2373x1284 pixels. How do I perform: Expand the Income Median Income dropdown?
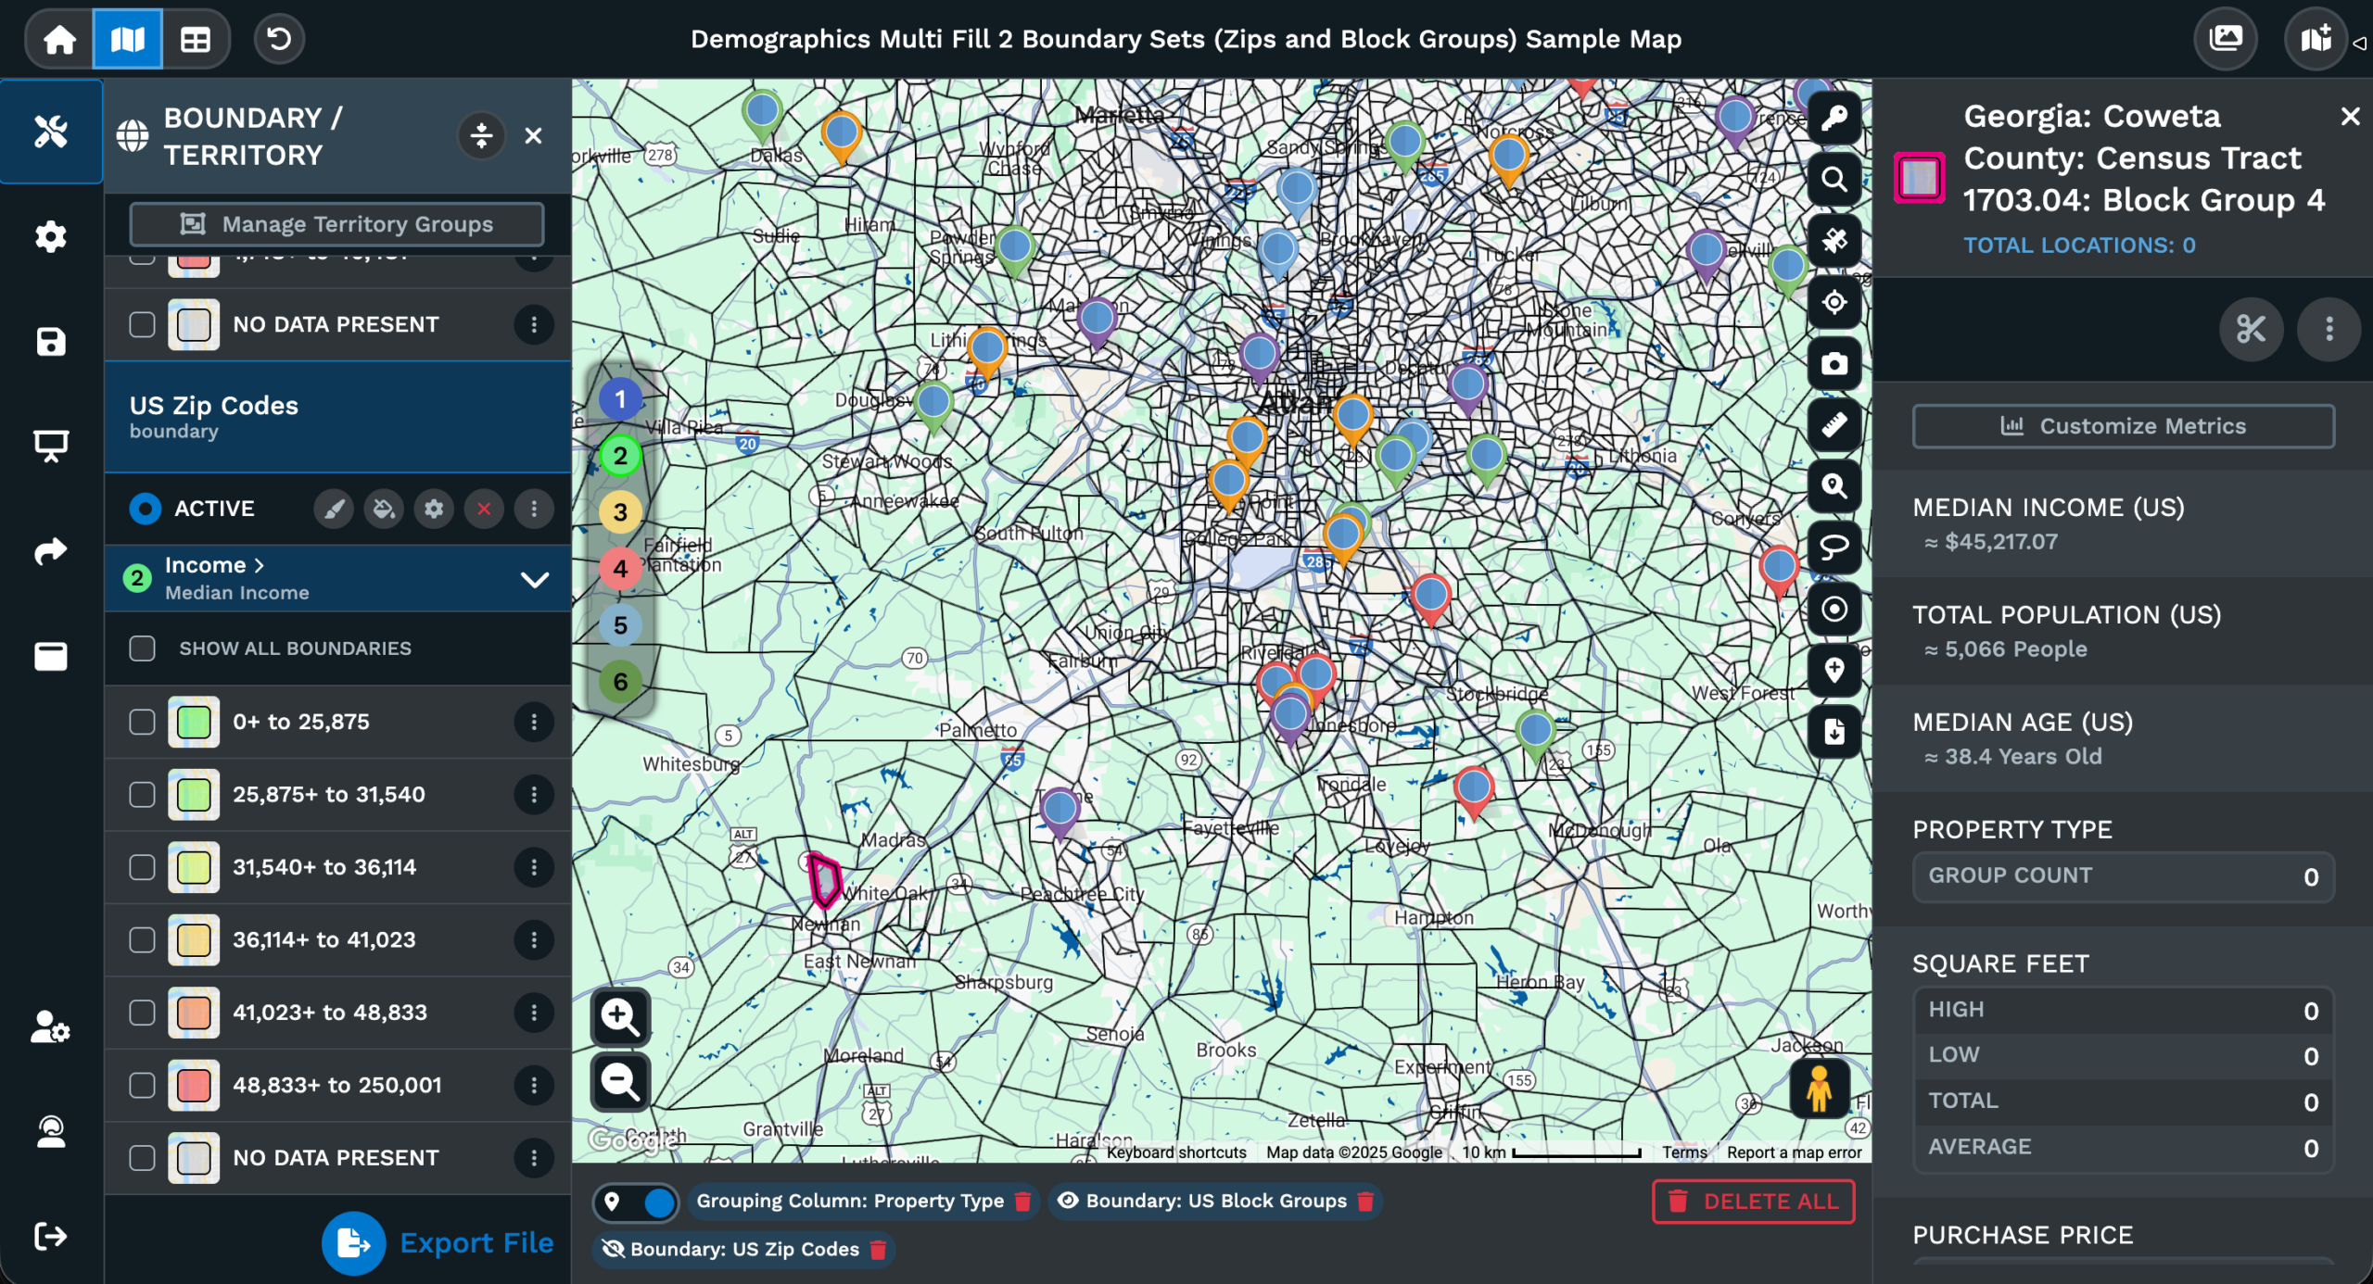[x=535, y=579]
